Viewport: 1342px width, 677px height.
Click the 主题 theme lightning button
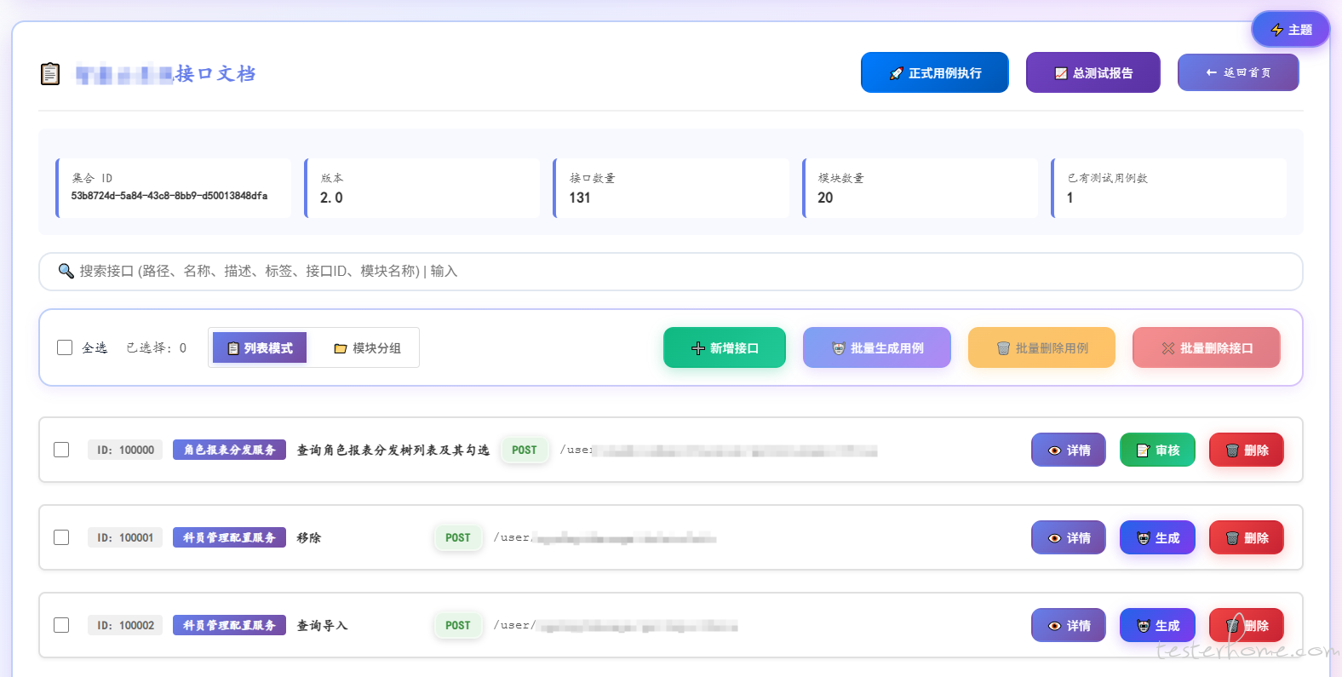(1290, 30)
